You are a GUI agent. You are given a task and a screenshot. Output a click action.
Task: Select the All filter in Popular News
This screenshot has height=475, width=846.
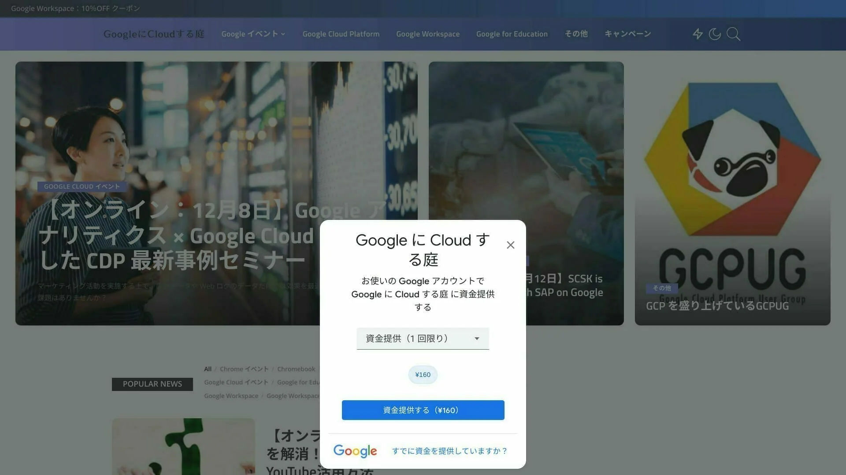click(208, 369)
